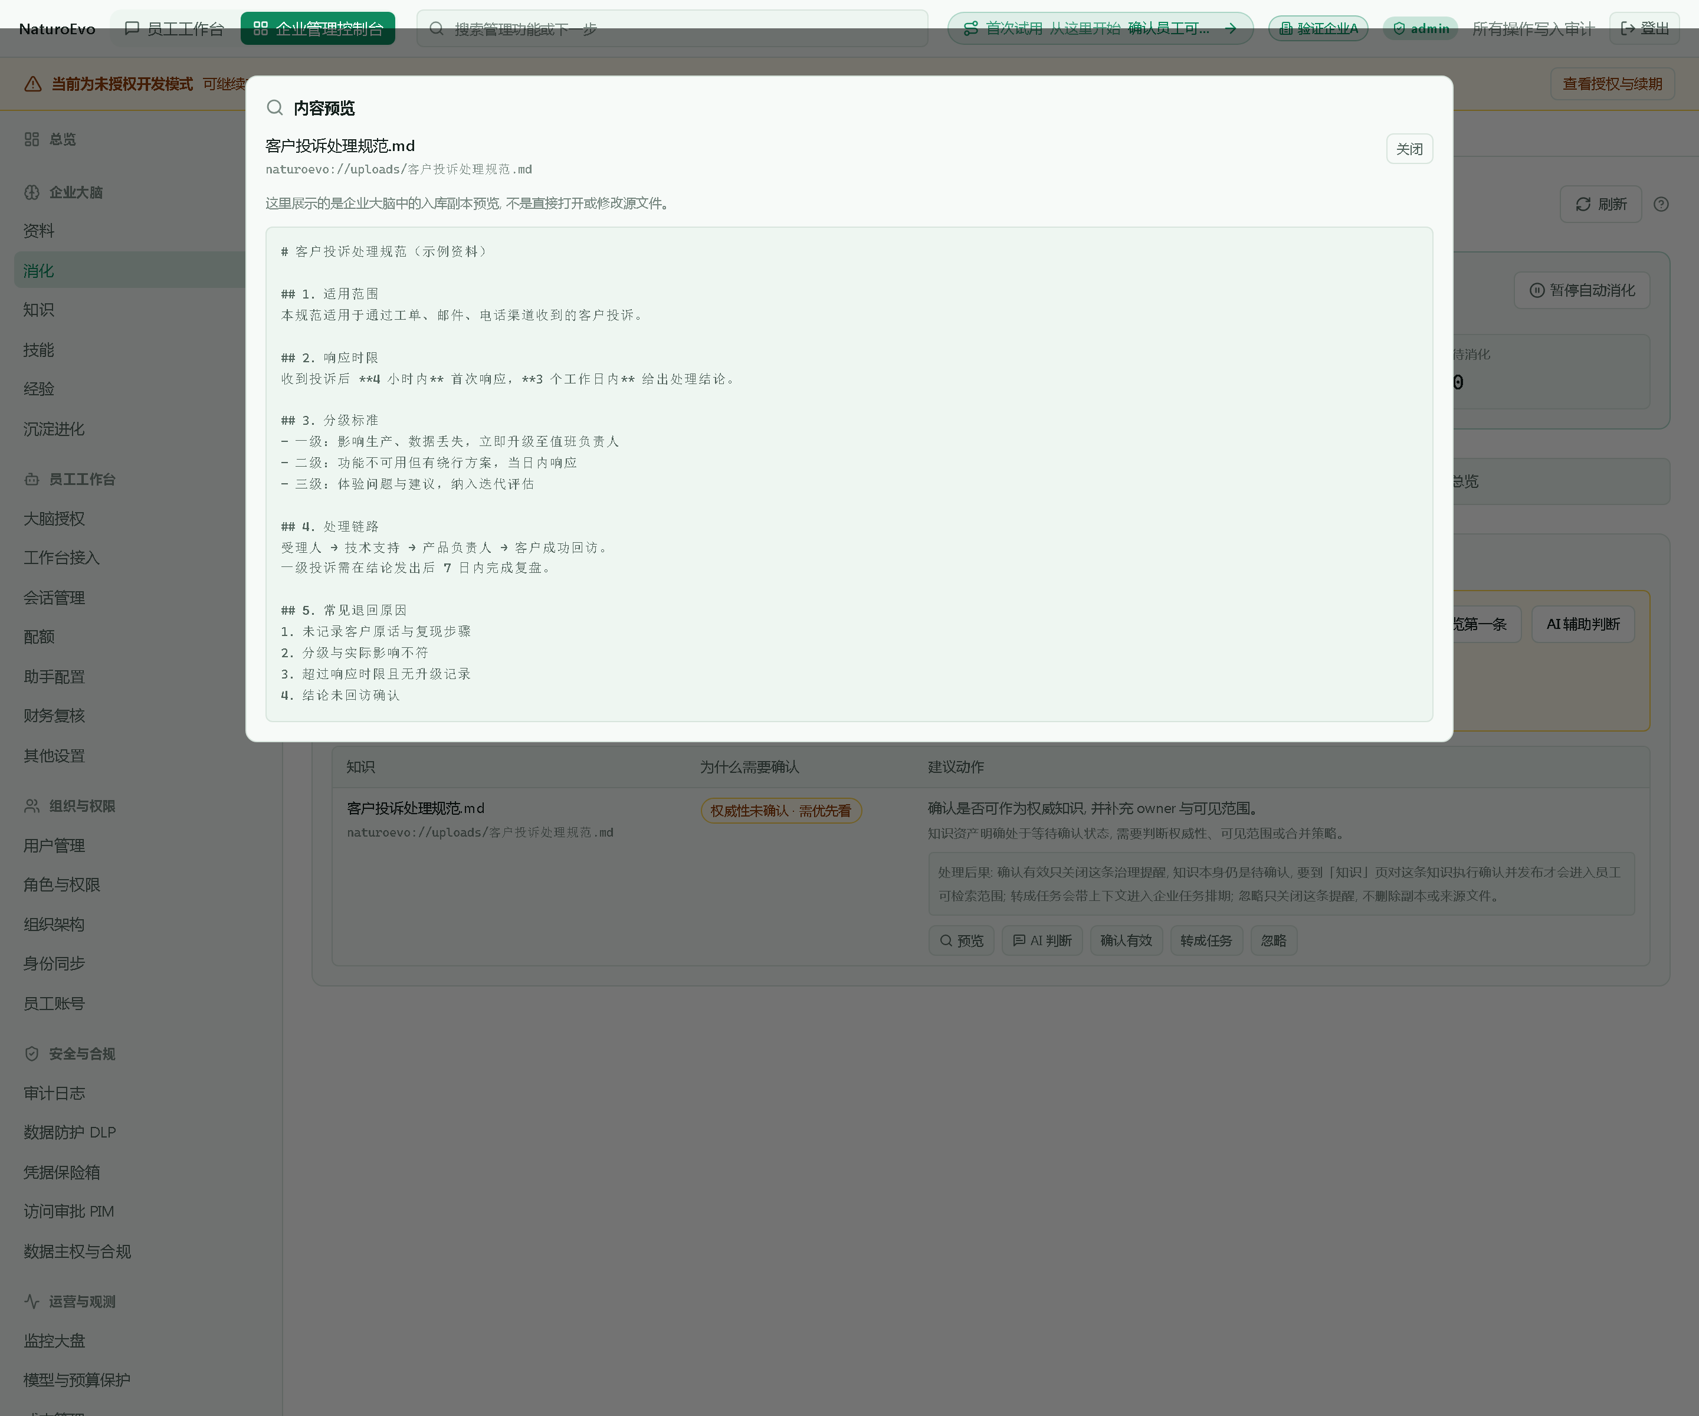Open 审计日志 in the sidebar
The width and height of the screenshot is (1699, 1416).
click(54, 1093)
